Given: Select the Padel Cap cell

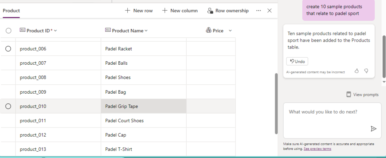Looking at the screenshot, I should [144, 135].
